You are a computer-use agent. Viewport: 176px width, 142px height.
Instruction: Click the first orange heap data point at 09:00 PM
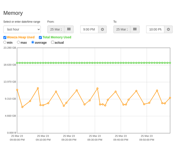click(x=17, y=90)
